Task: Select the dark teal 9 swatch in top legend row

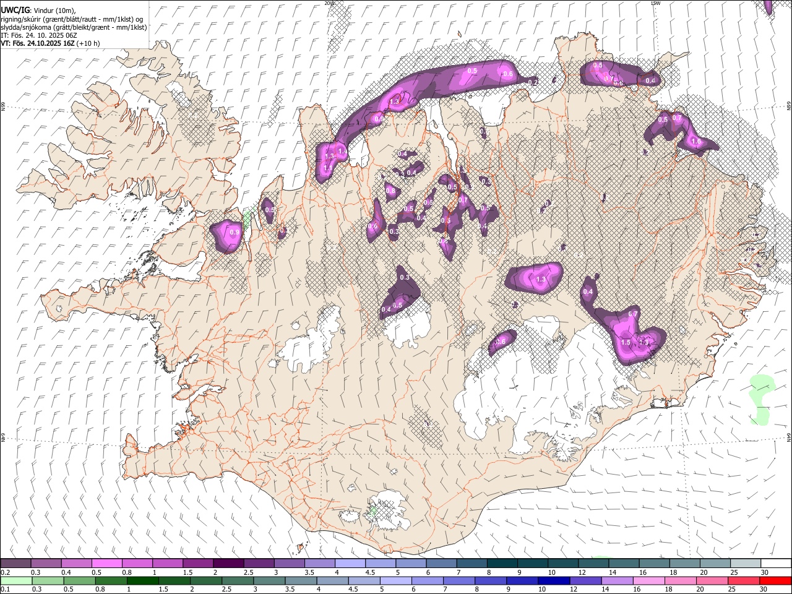Action: tap(502, 563)
